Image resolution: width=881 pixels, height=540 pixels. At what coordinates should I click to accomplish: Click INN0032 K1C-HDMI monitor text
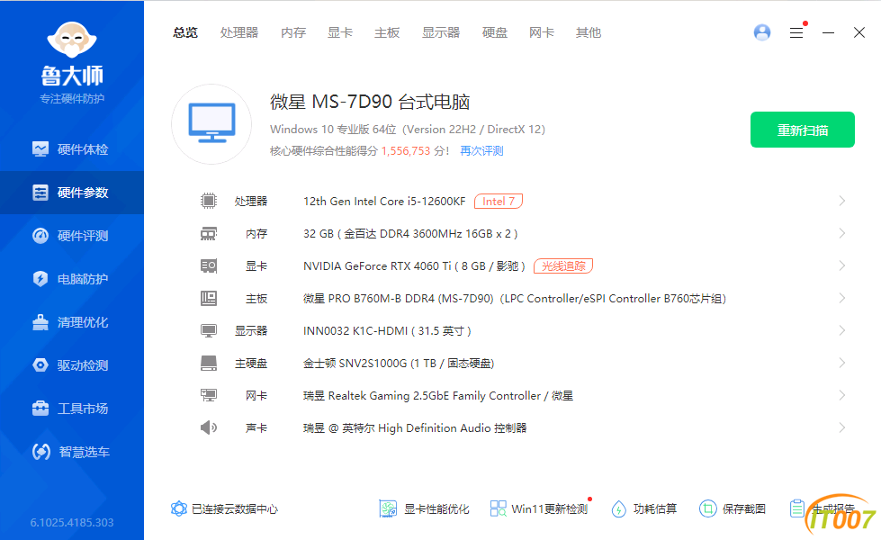[387, 331]
